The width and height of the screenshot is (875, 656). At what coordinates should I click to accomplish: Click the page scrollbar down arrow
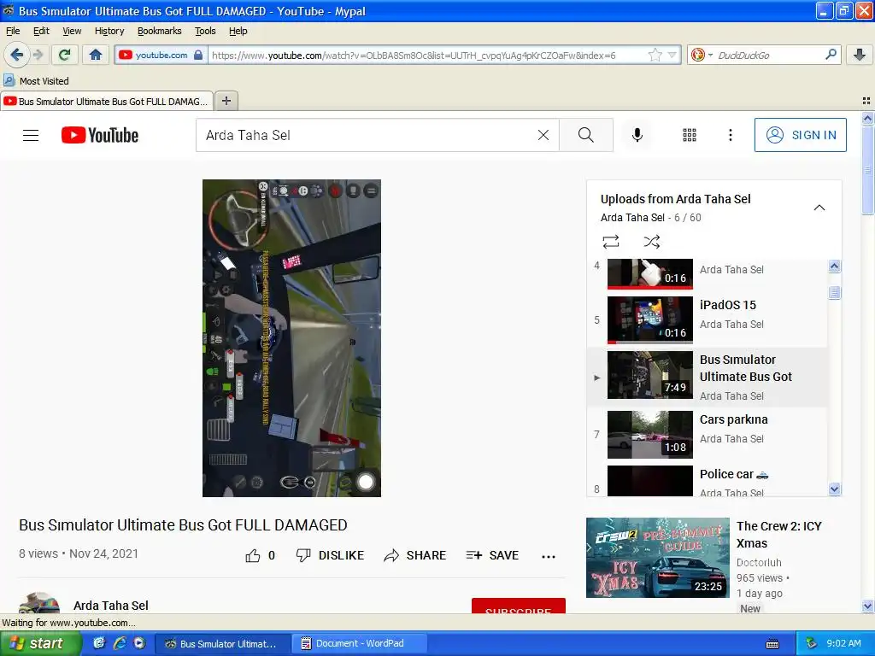click(867, 606)
